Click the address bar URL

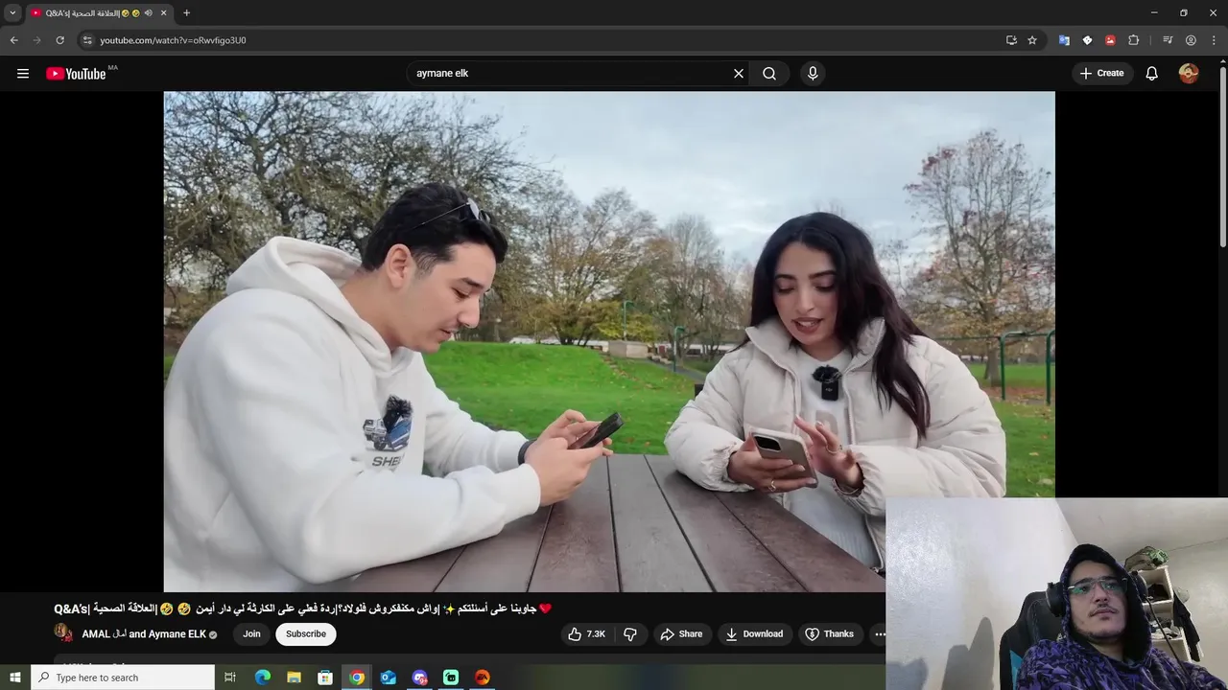pyautogui.click(x=173, y=40)
